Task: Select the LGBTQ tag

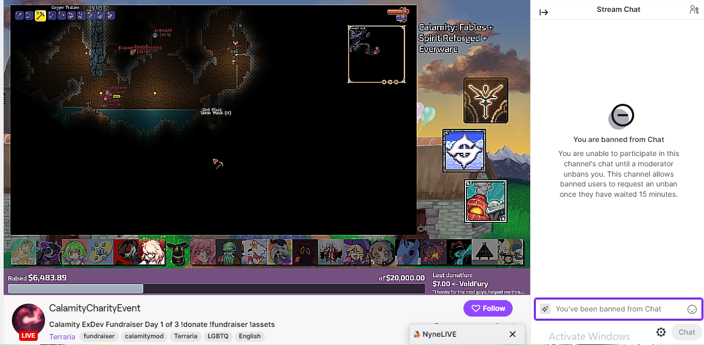Action: [x=218, y=336]
